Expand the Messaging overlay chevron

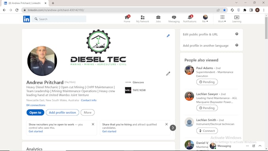pyautogui.click(x=260, y=146)
